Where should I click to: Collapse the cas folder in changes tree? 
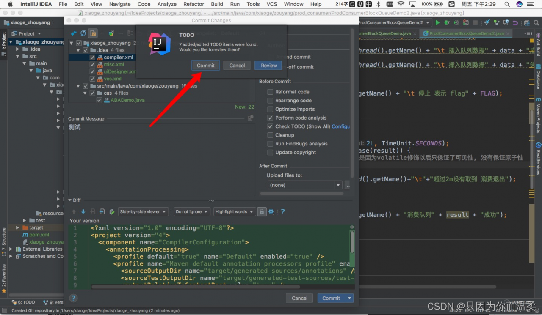[85, 93]
